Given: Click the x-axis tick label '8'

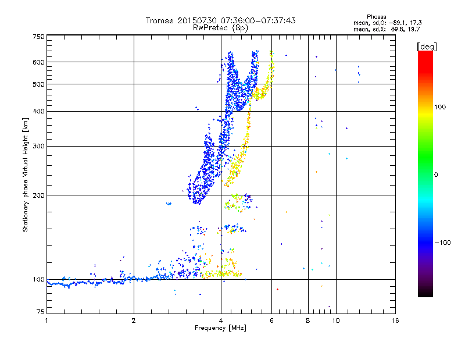Looking at the screenshot, I should pyautogui.click(x=308, y=320).
